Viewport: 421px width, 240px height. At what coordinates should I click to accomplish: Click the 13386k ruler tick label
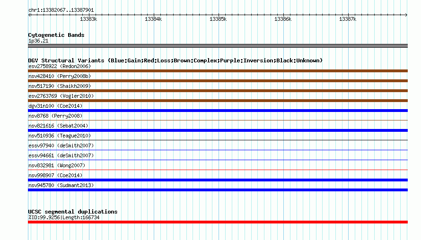tap(283, 19)
